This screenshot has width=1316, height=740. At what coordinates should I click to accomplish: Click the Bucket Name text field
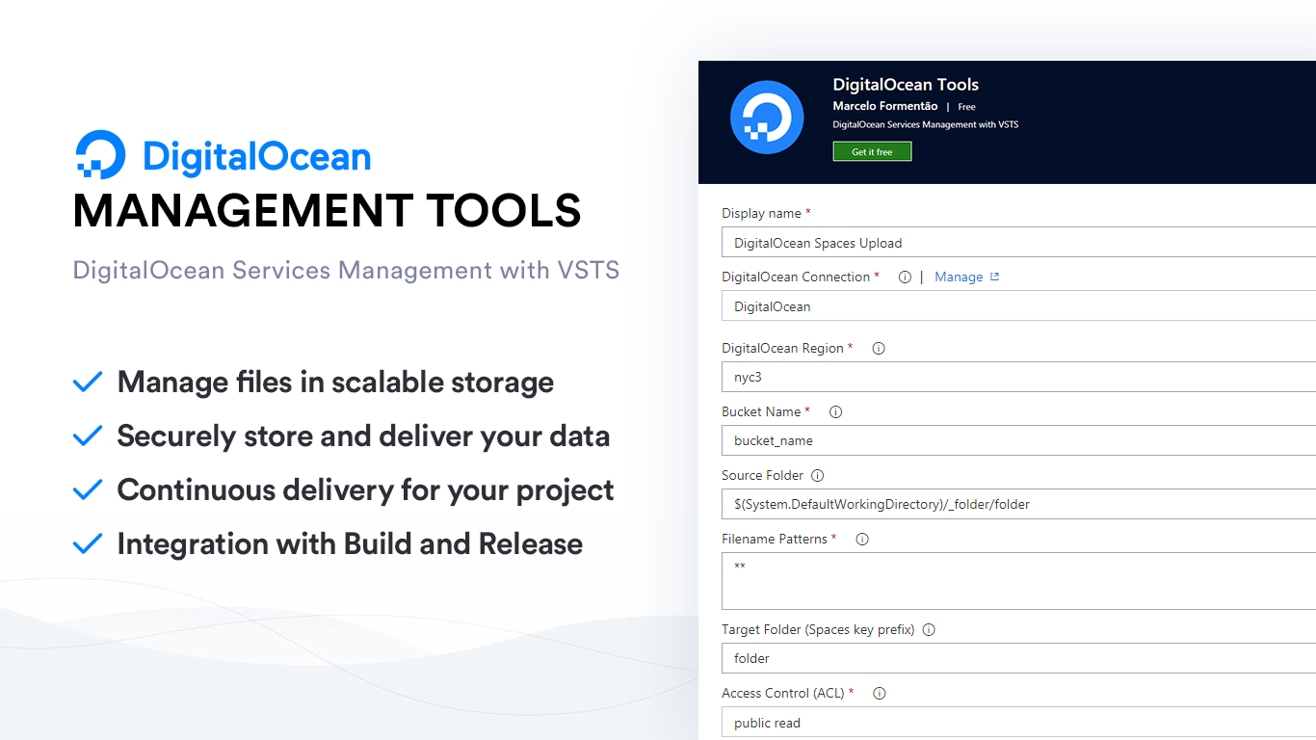pos(1017,440)
